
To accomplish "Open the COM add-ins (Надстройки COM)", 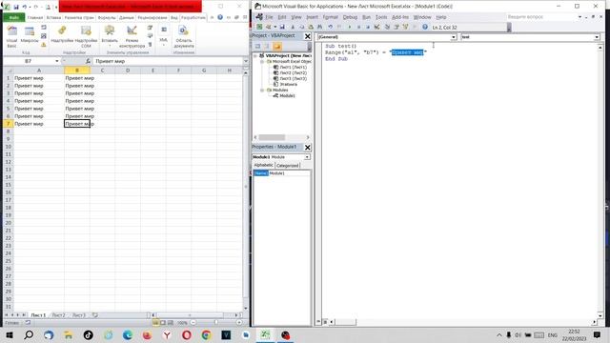I will (x=86, y=37).
